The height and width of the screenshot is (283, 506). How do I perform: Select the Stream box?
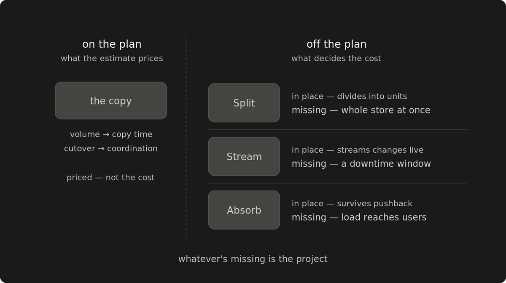tap(244, 156)
